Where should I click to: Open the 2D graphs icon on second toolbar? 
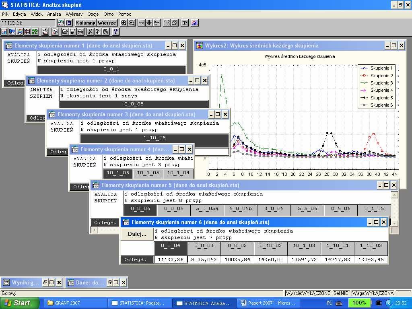click(4, 32)
